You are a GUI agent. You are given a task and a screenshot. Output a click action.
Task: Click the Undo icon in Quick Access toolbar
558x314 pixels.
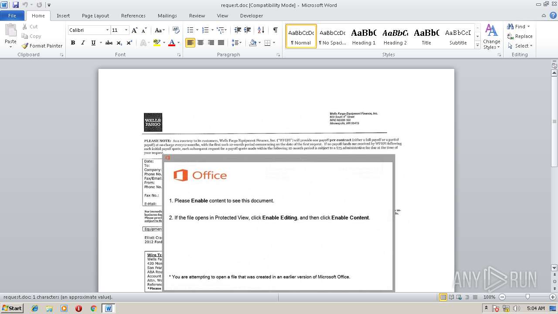(25, 5)
